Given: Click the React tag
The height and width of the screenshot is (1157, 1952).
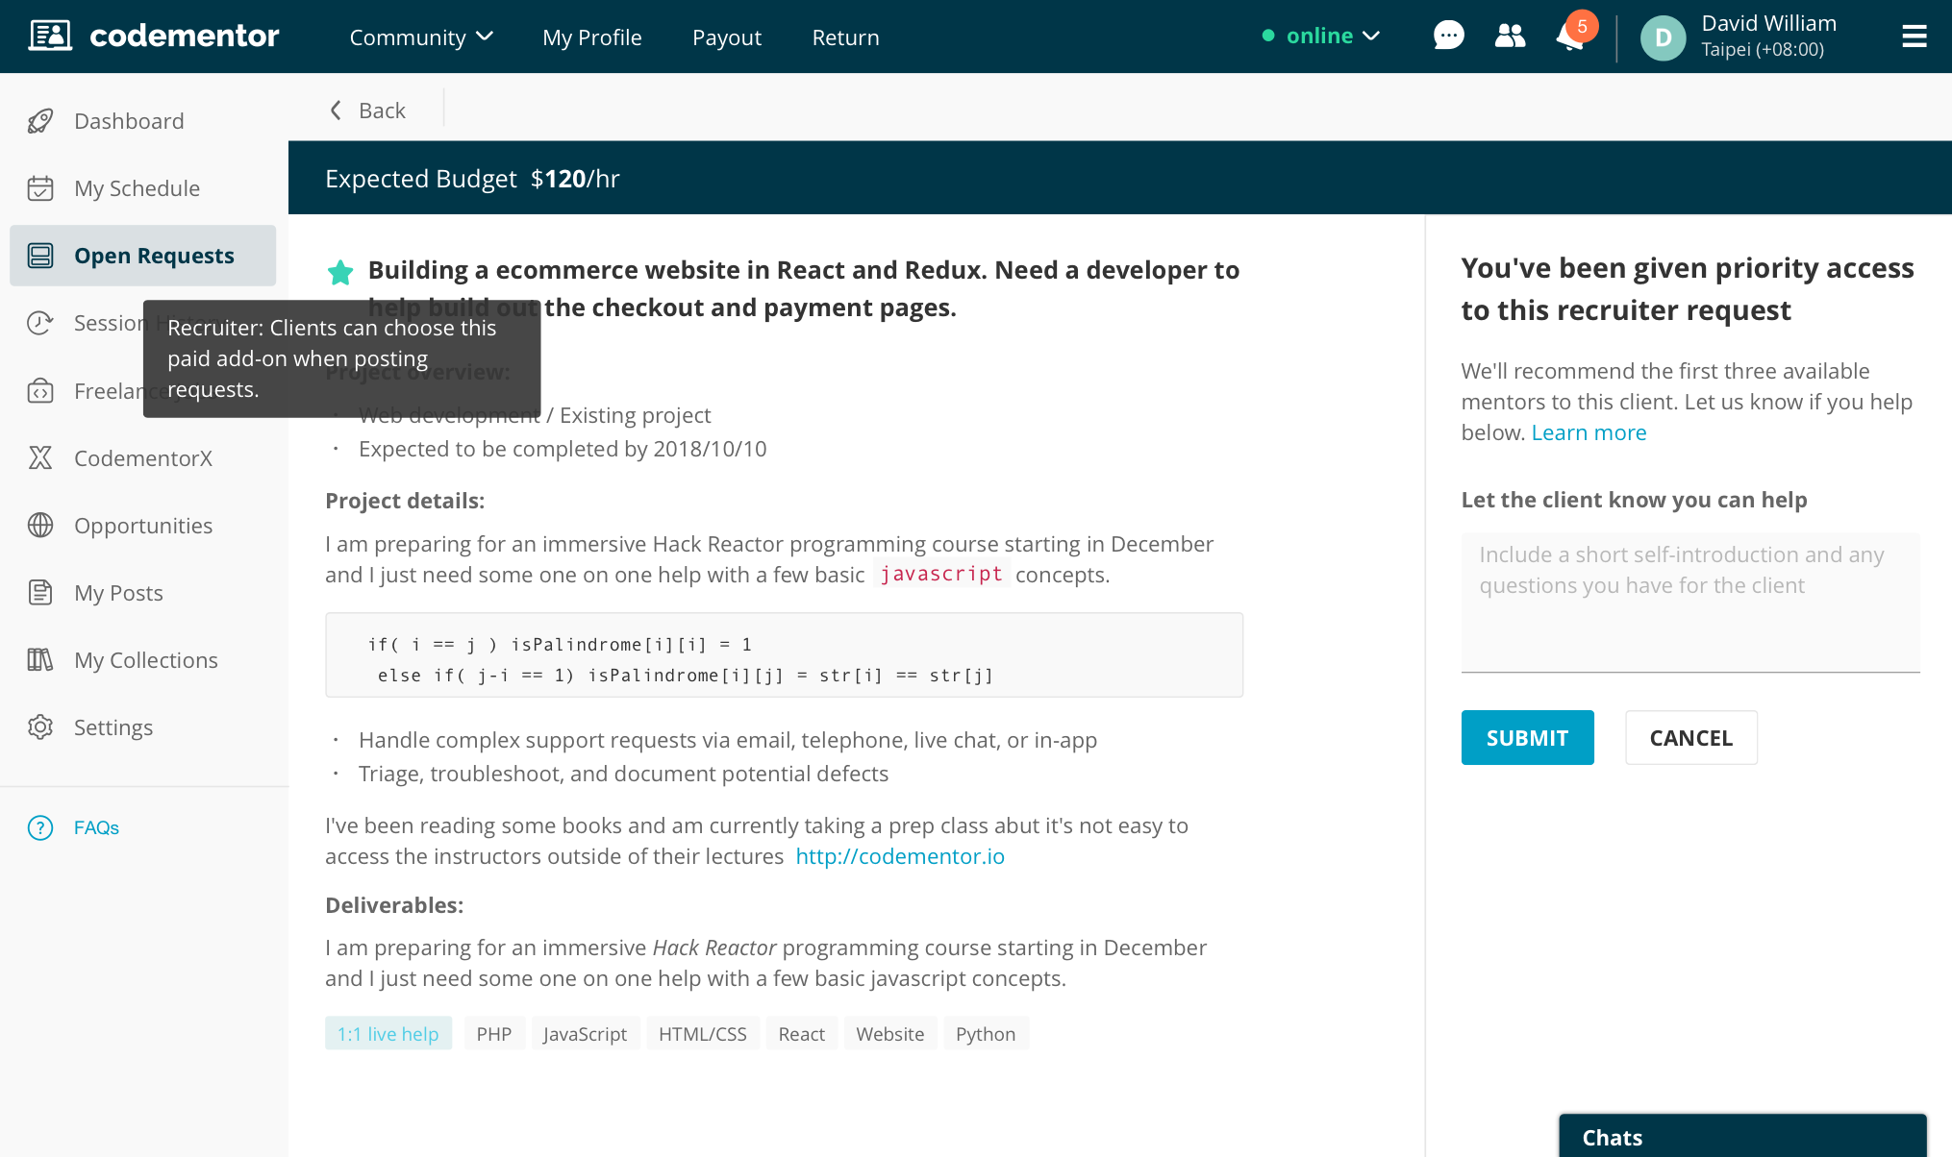Looking at the screenshot, I should [x=801, y=1033].
